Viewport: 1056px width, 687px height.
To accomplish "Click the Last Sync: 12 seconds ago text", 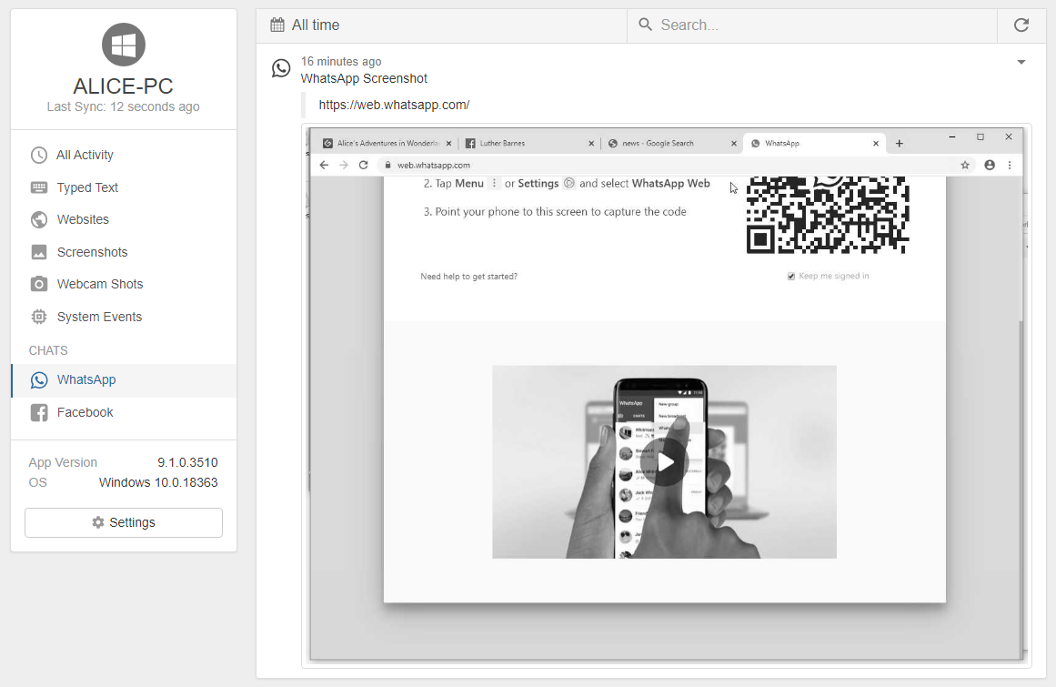I will [123, 106].
